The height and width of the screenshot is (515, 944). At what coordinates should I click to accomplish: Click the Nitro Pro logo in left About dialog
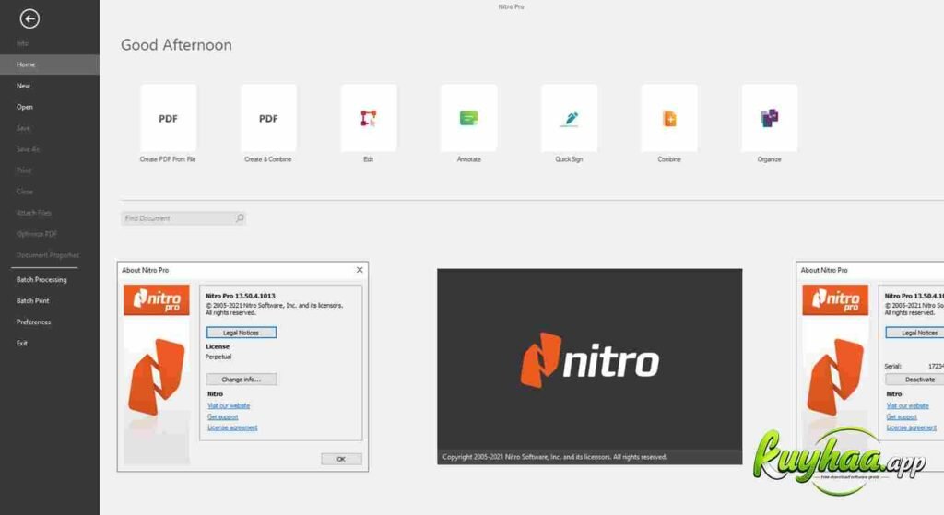[157, 300]
